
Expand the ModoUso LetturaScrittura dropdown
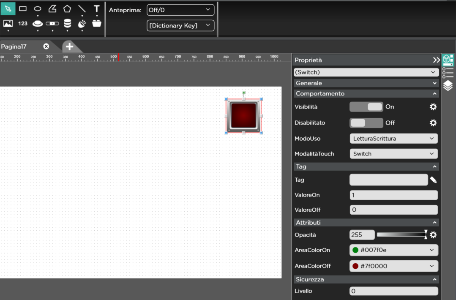point(393,139)
